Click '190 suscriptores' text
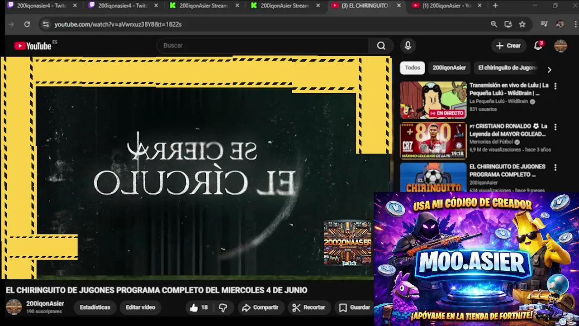579x326 pixels. (x=44, y=312)
